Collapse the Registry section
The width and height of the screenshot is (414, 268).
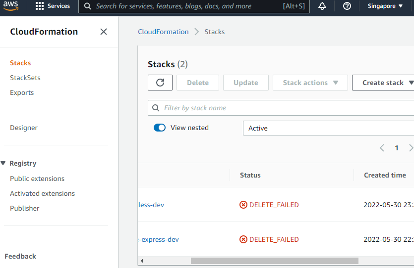click(3, 163)
